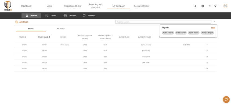The height and width of the screenshot is (104, 231).
Task: Toggle the North Jersey region chip
Action: coord(194,33)
